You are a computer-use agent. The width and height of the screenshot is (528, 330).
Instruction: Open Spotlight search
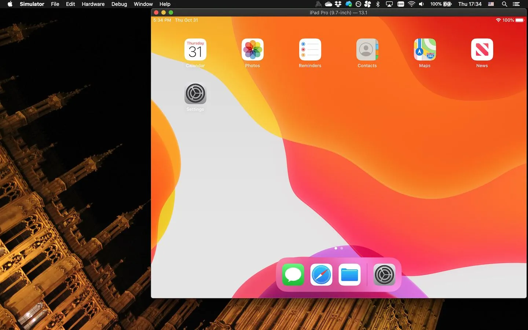505,4
